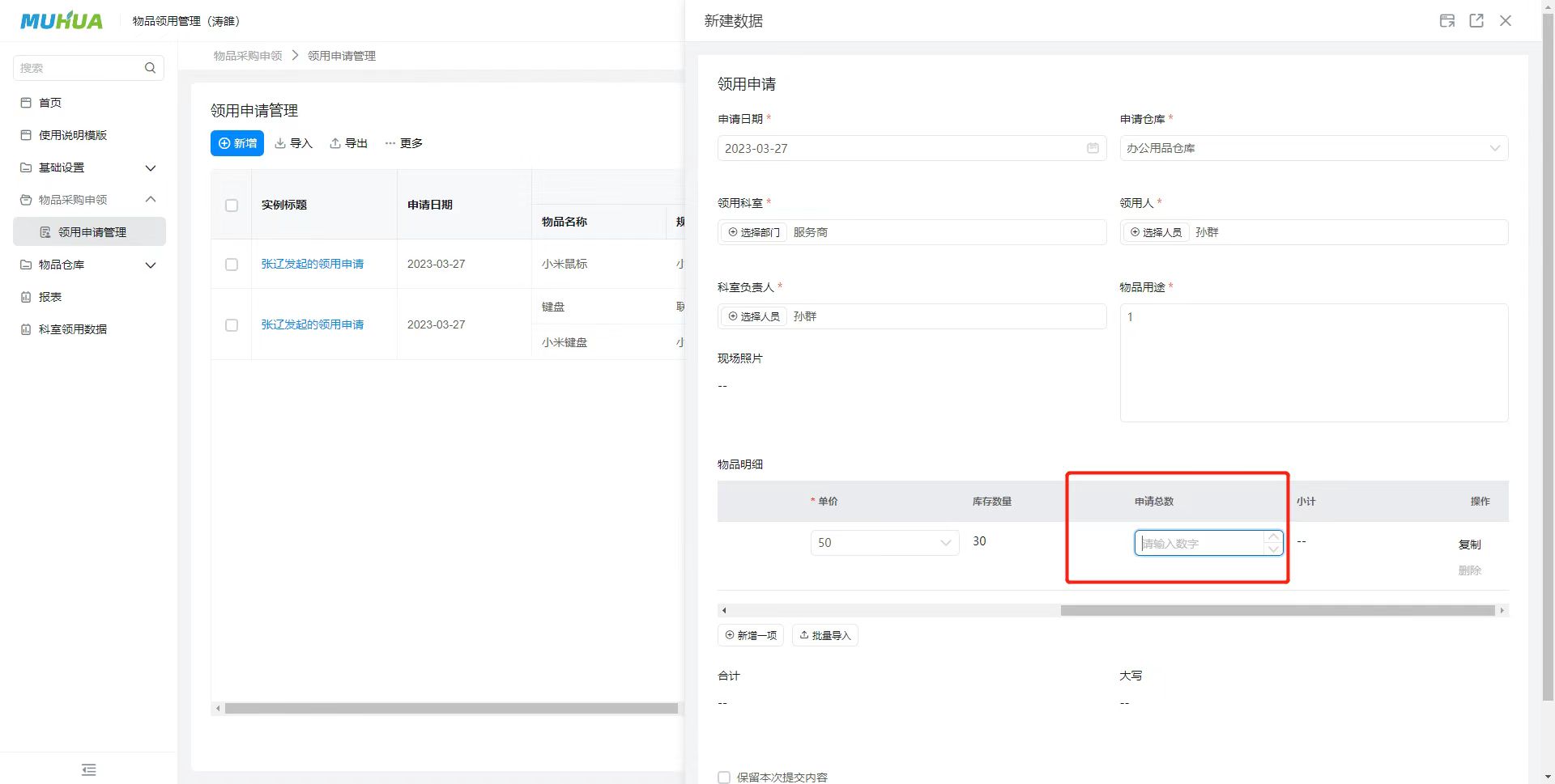Close the 新建数据 panel
This screenshot has width=1555, height=784.
tap(1506, 21)
